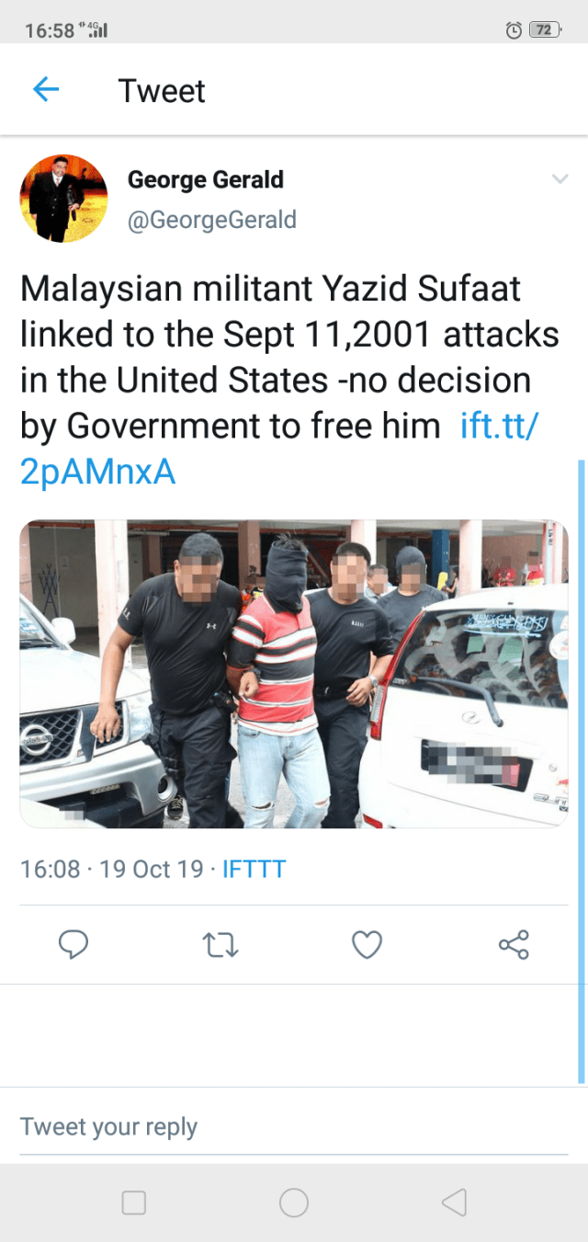Tap the battery indicator in status bar
This screenshot has width=588, height=1242.
(x=545, y=30)
